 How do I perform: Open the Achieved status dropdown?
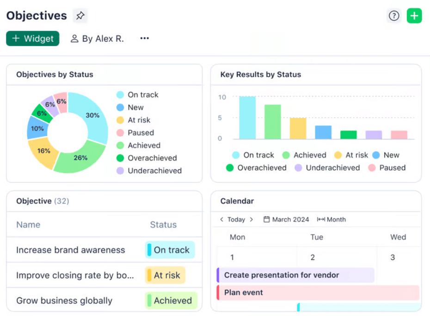[171, 301]
